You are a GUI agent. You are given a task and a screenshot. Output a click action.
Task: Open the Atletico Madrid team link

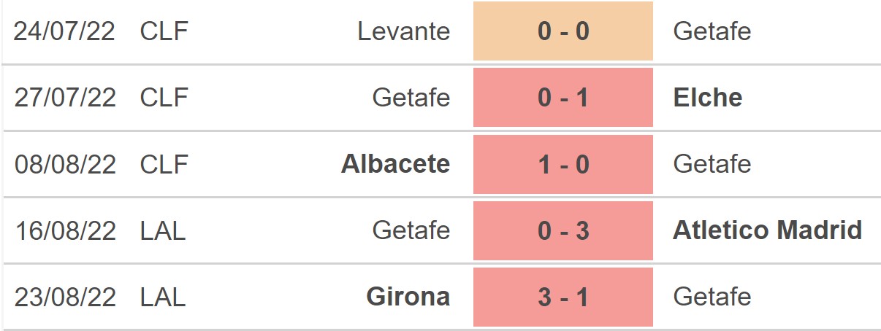[767, 230]
